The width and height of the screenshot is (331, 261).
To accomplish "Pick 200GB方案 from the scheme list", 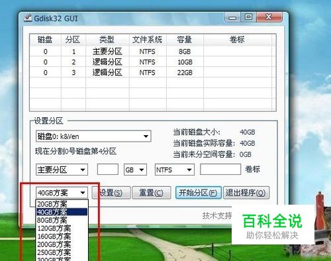I will tap(62, 244).
